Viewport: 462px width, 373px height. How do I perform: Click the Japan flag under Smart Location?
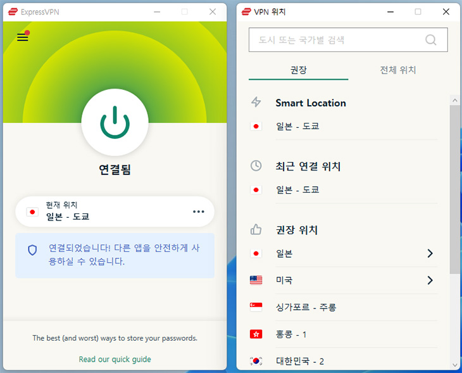coord(256,126)
